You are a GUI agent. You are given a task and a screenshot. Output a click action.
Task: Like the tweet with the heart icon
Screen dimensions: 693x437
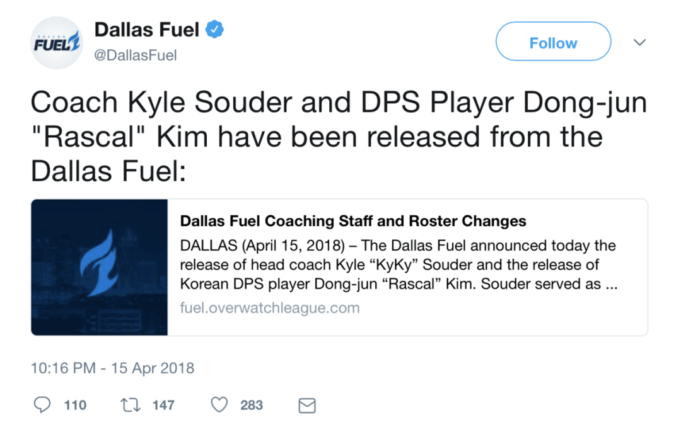219,405
